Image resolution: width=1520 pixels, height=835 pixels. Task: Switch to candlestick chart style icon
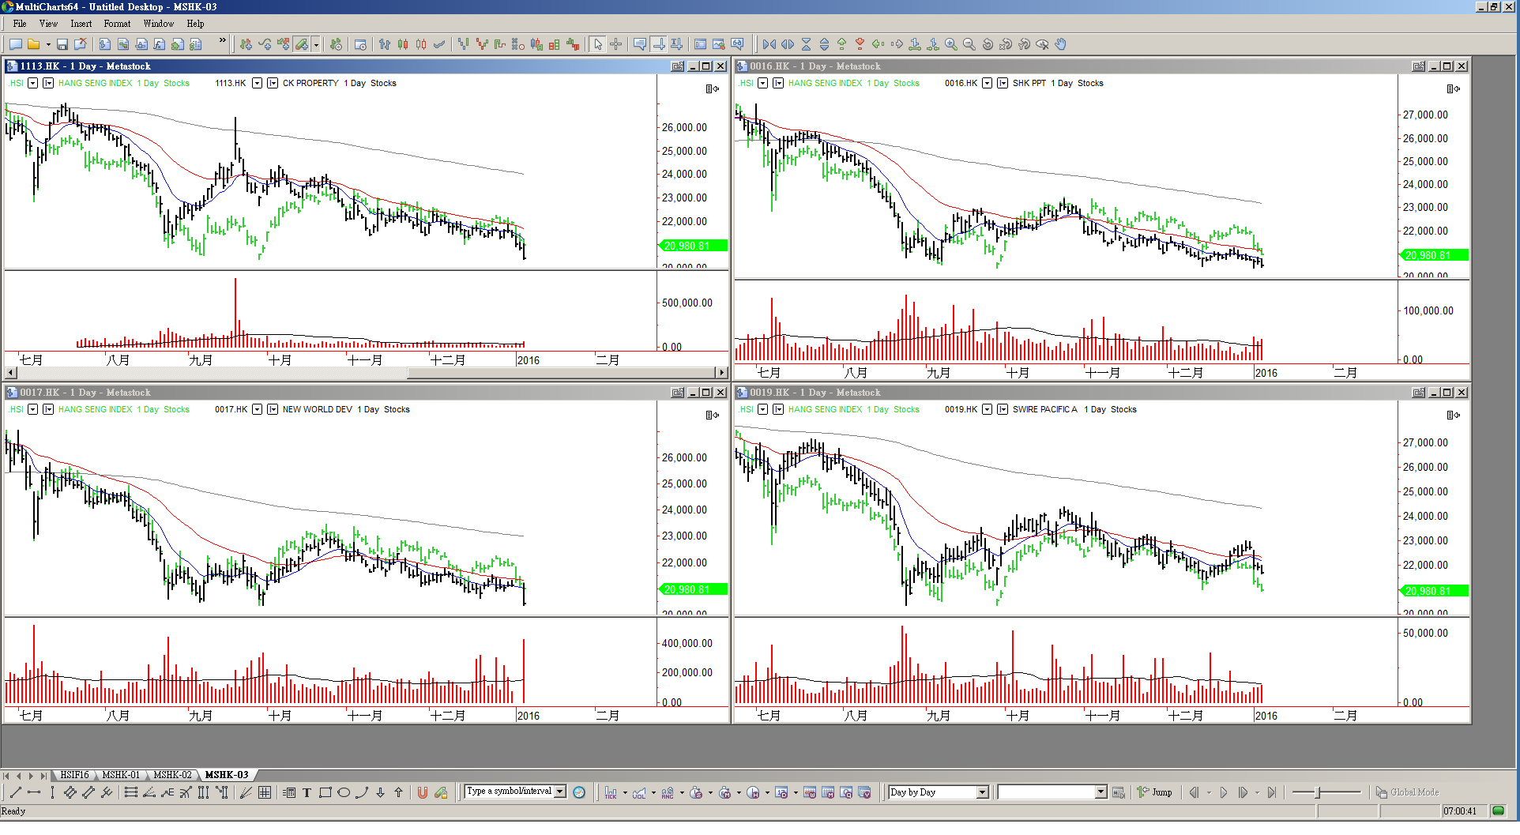pos(403,45)
